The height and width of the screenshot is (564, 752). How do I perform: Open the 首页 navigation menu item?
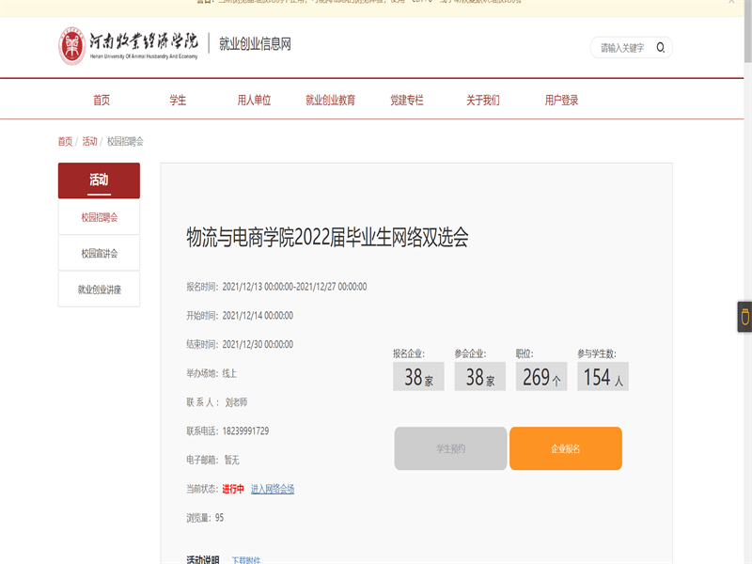coord(102,100)
